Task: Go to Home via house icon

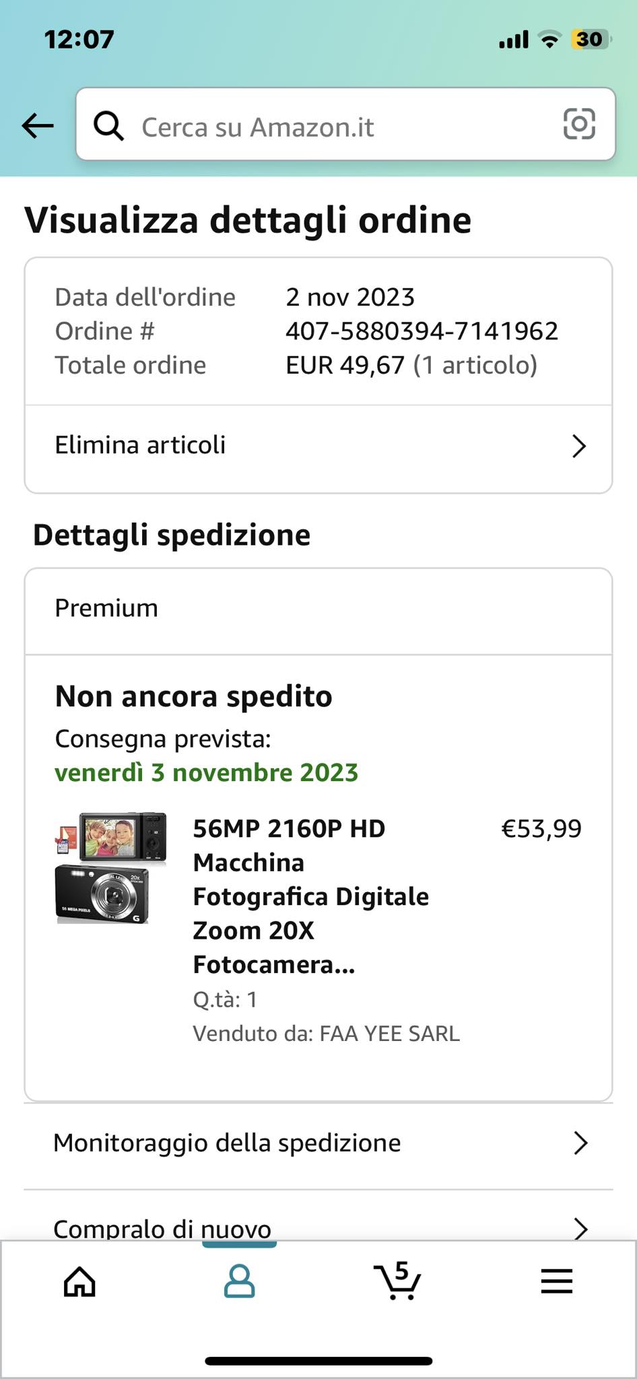Action: tap(79, 1281)
